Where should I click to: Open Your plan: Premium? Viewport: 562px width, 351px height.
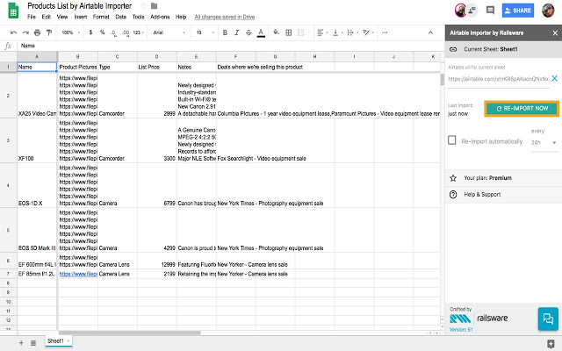pos(503,178)
